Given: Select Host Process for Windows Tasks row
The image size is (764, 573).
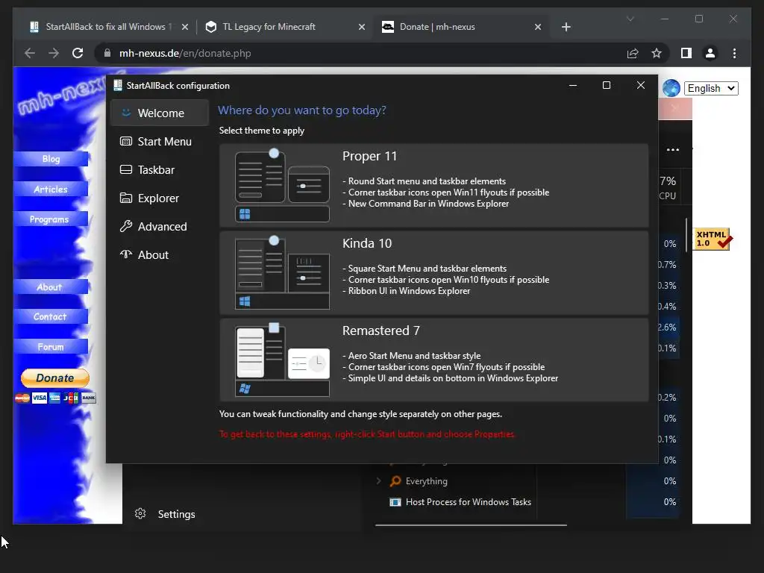Looking at the screenshot, I should click(x=460, y=502).
